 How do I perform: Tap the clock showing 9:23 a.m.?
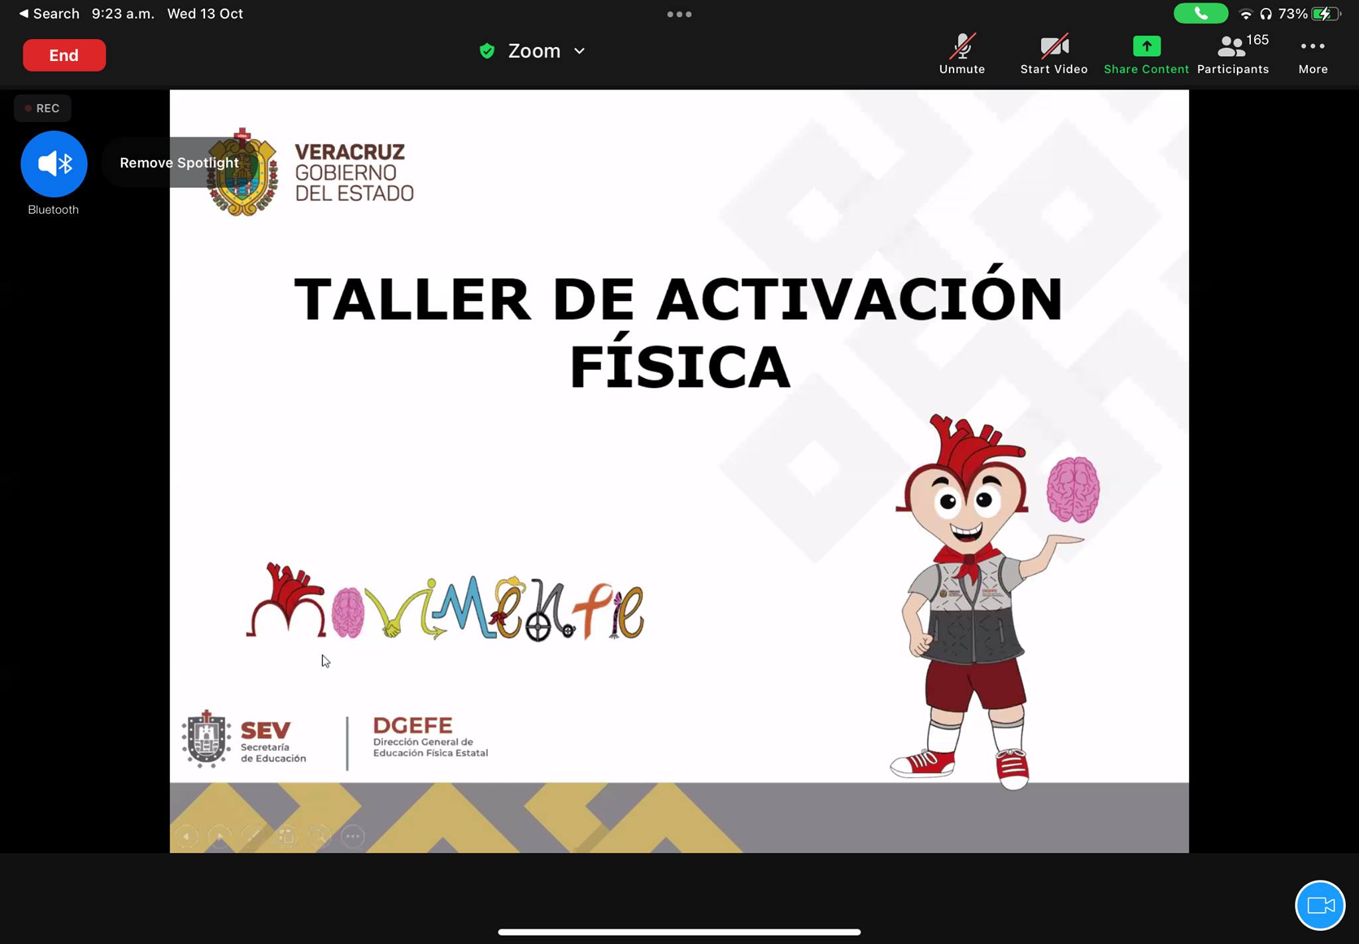[x=123, y=13]
